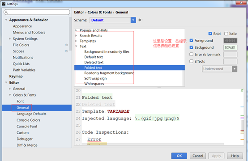The height and width of the screenshot is (161, 248).
Task: Enable the Bold checkbox
Action: 210,34
